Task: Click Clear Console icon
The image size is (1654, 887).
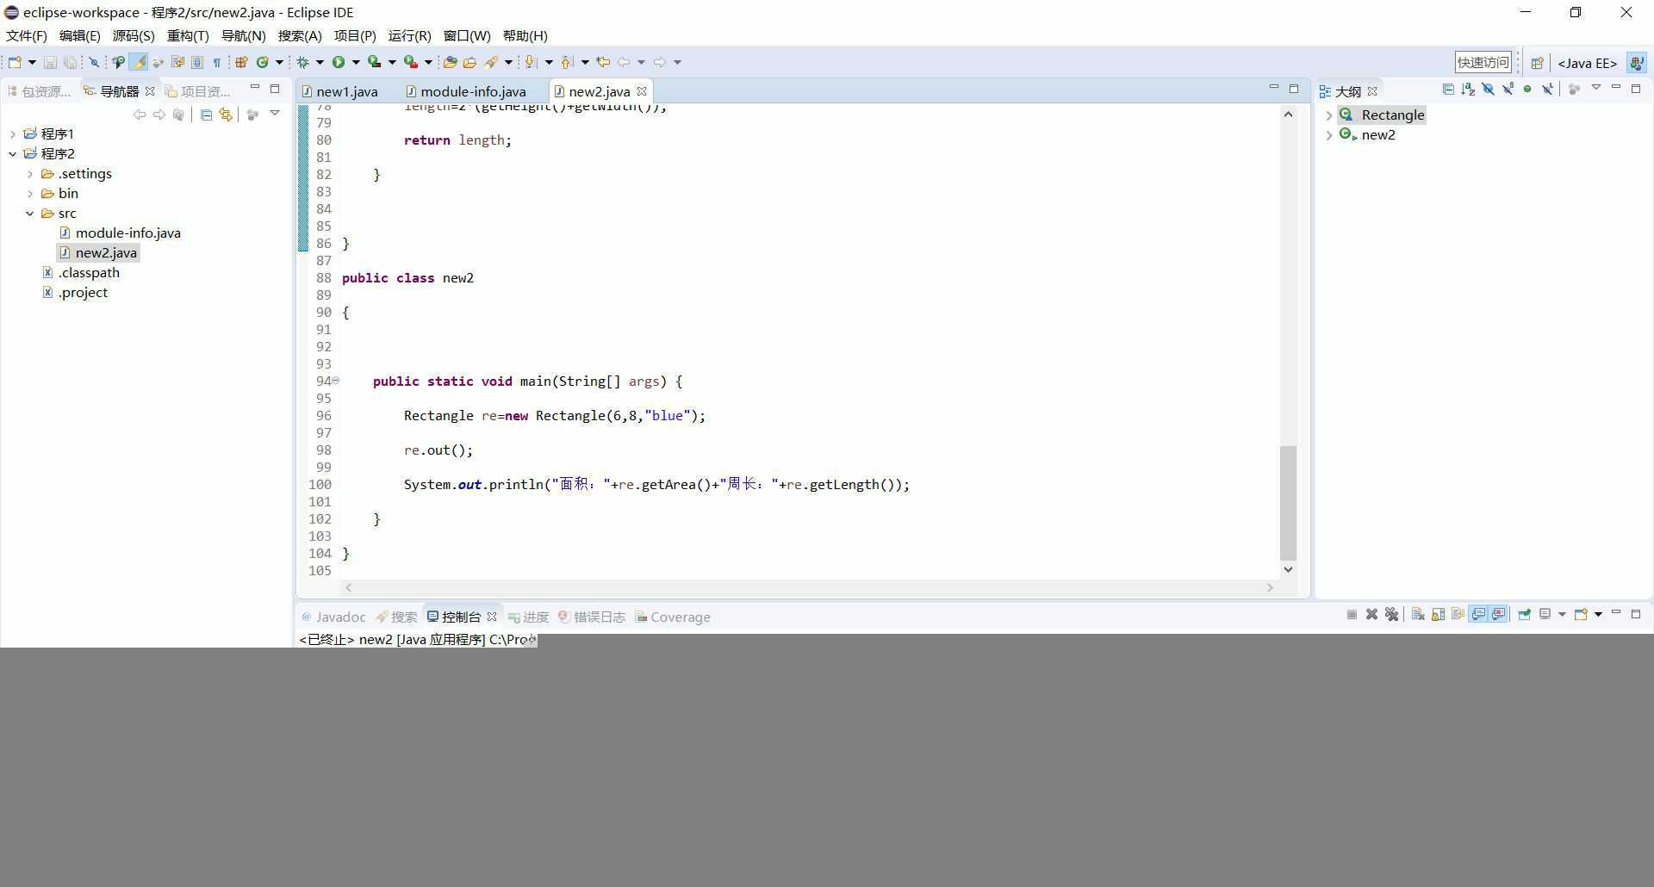Action: [x=1418, y=614]
